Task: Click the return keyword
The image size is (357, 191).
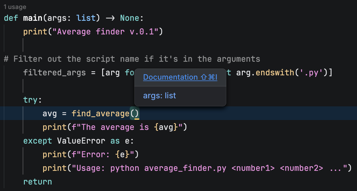Action: [x=38, y=181]
